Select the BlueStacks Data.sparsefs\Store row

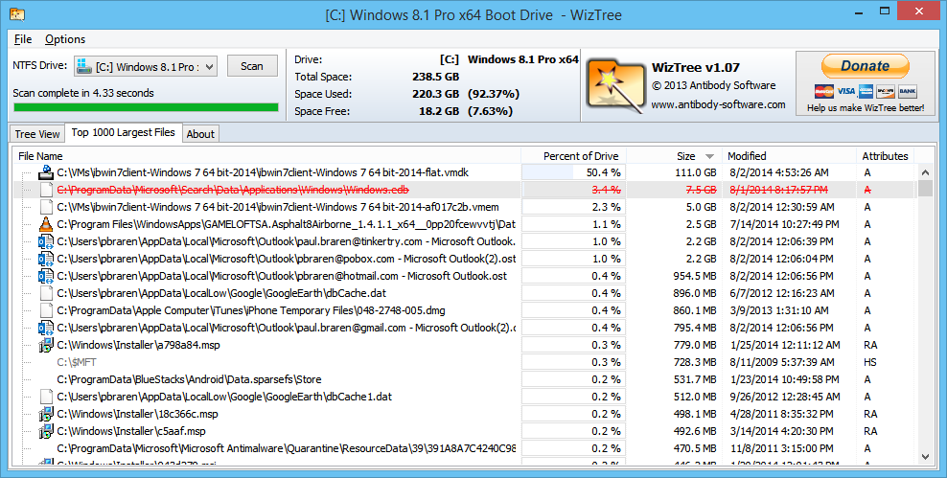click(189, 379)
